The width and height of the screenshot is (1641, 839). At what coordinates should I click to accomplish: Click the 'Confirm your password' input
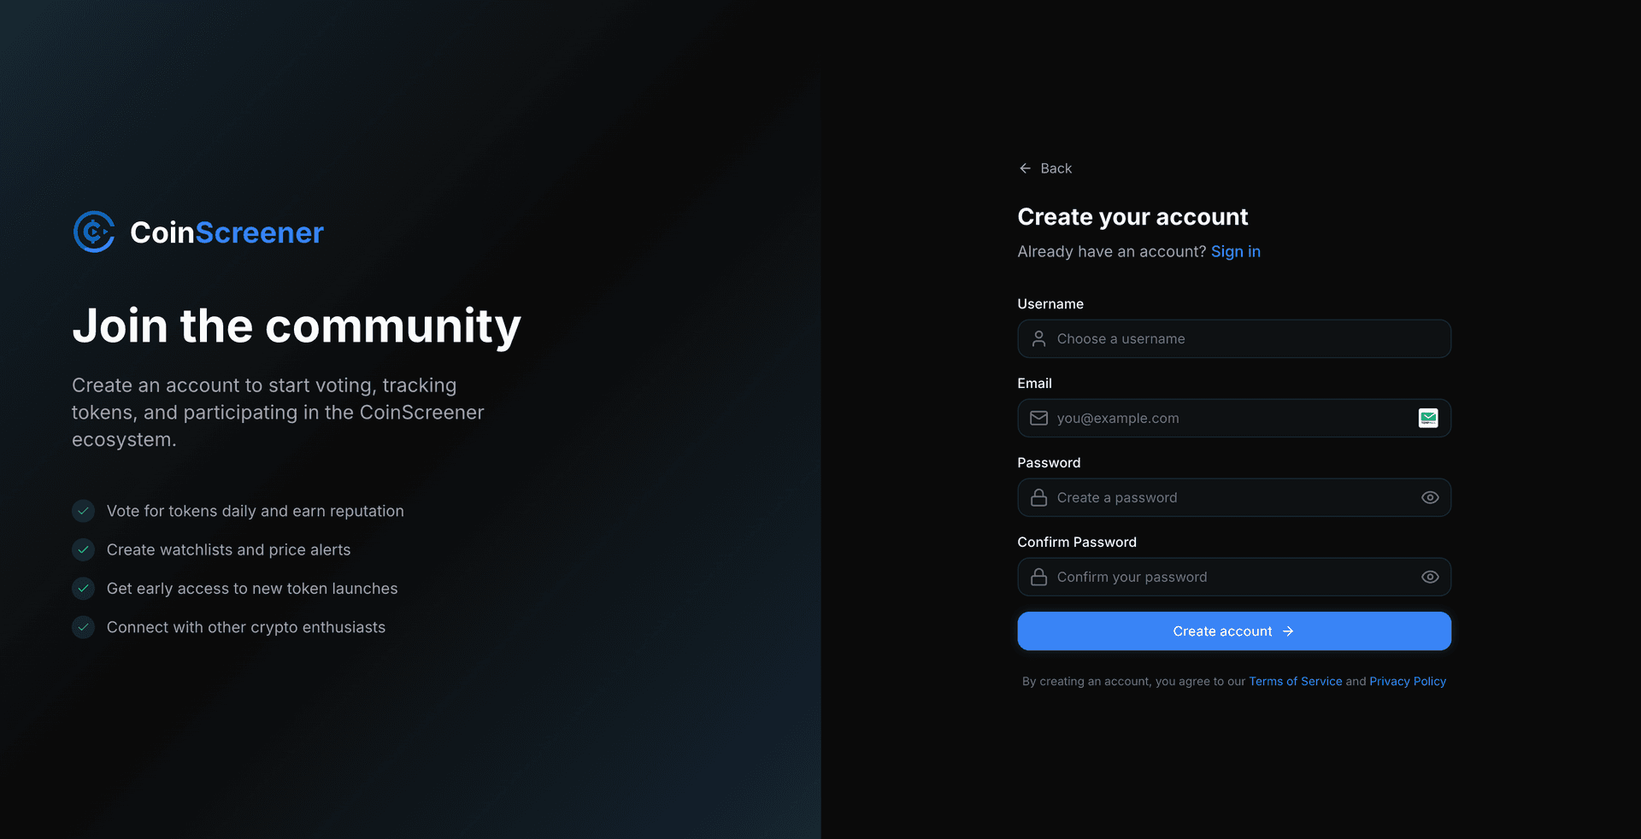(x=1231, y=578)
